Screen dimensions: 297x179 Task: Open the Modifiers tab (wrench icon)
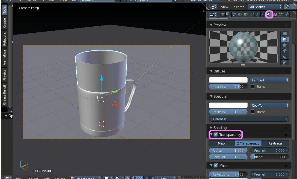pyautogui.click(x=257, y=14)
